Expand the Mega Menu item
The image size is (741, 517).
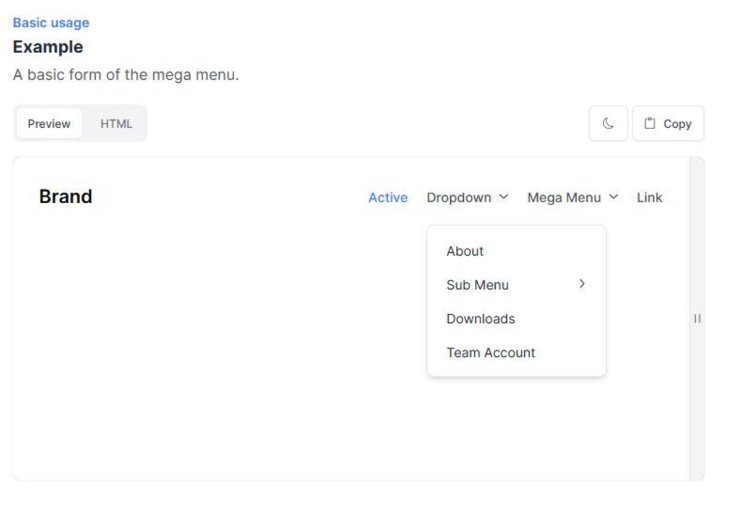tap(564, 198)
